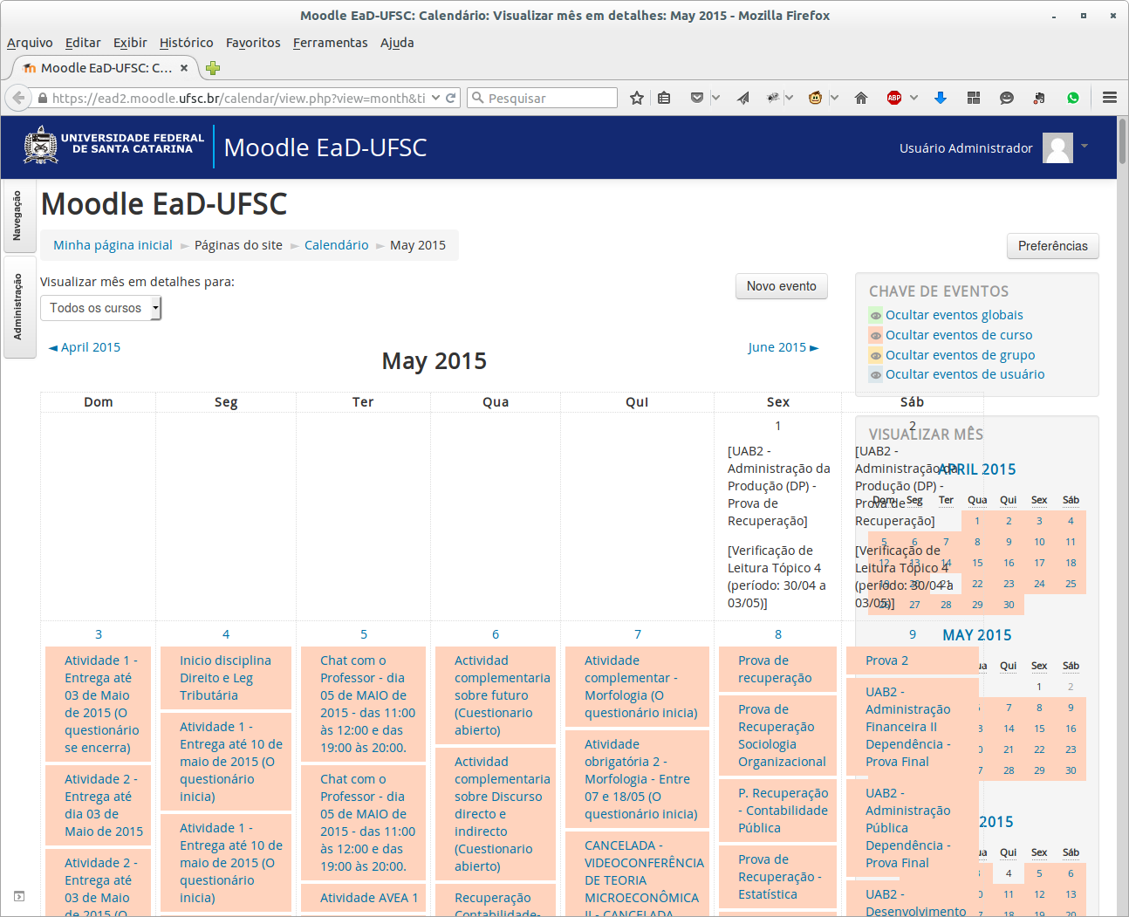The height and width of the screenshot is (917, 1129).
Task: Open the Favoritos menu
Action: (253, 43)
